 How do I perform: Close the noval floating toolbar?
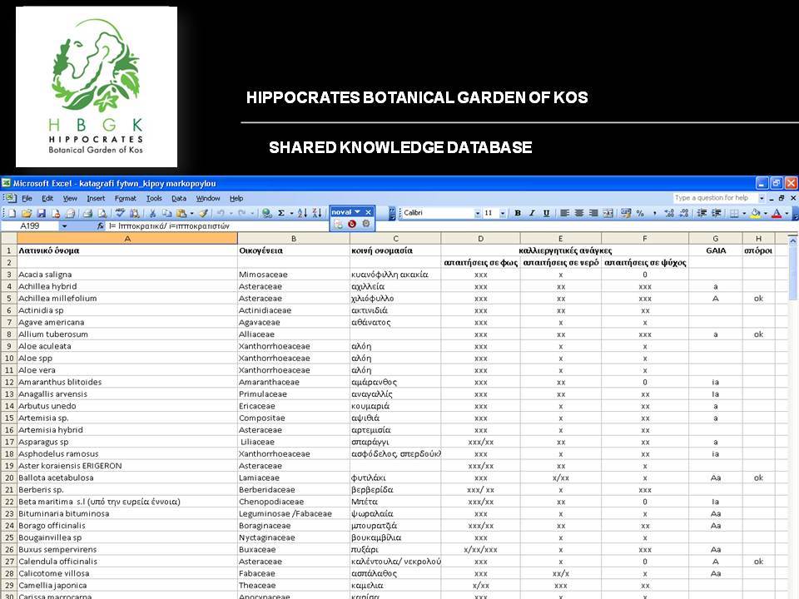coord(369,212)
